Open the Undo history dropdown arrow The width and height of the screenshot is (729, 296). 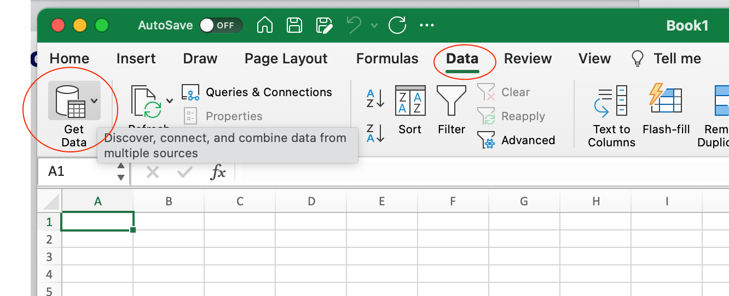[x=374, y=25]
